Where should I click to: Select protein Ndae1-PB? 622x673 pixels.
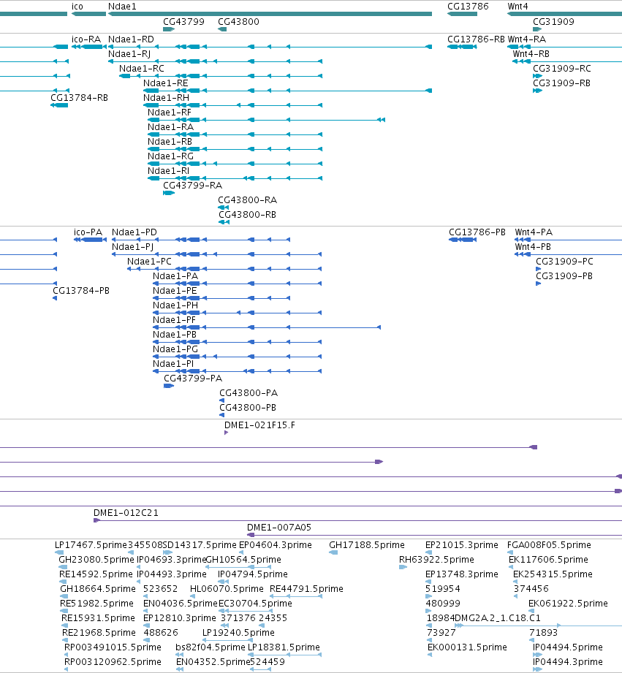(238, 342)
